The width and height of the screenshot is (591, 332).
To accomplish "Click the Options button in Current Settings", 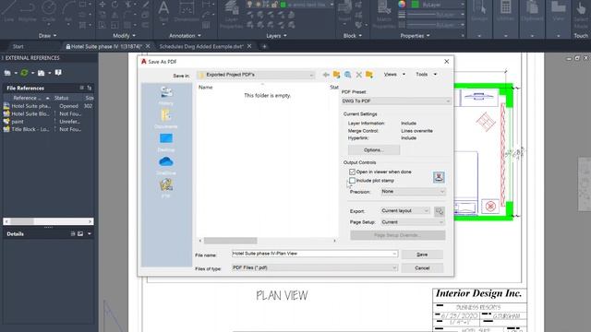I will click(374, 149).
